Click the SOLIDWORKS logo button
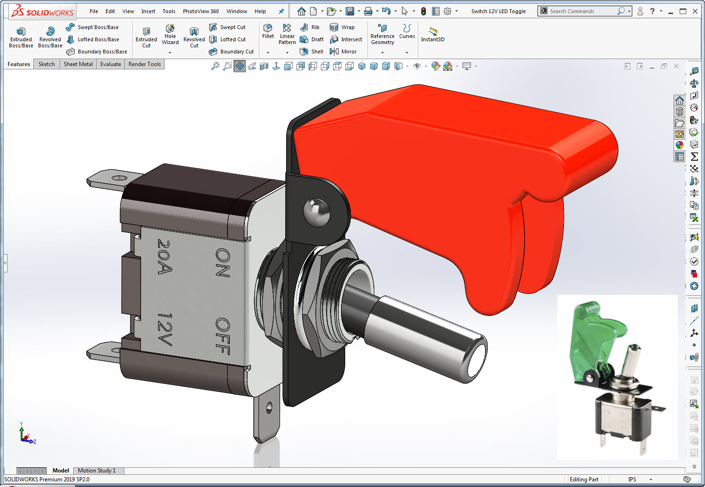 coord(43,12)
